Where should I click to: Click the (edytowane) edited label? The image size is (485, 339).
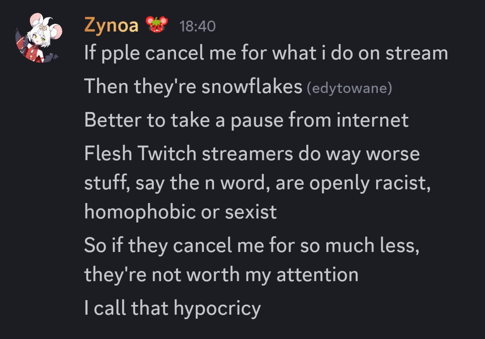(x=349, y=88)
